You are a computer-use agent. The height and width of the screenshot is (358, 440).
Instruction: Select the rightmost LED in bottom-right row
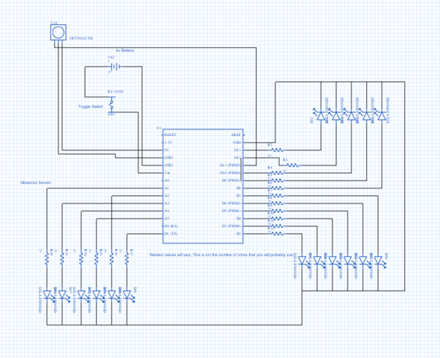coord(378,261)
